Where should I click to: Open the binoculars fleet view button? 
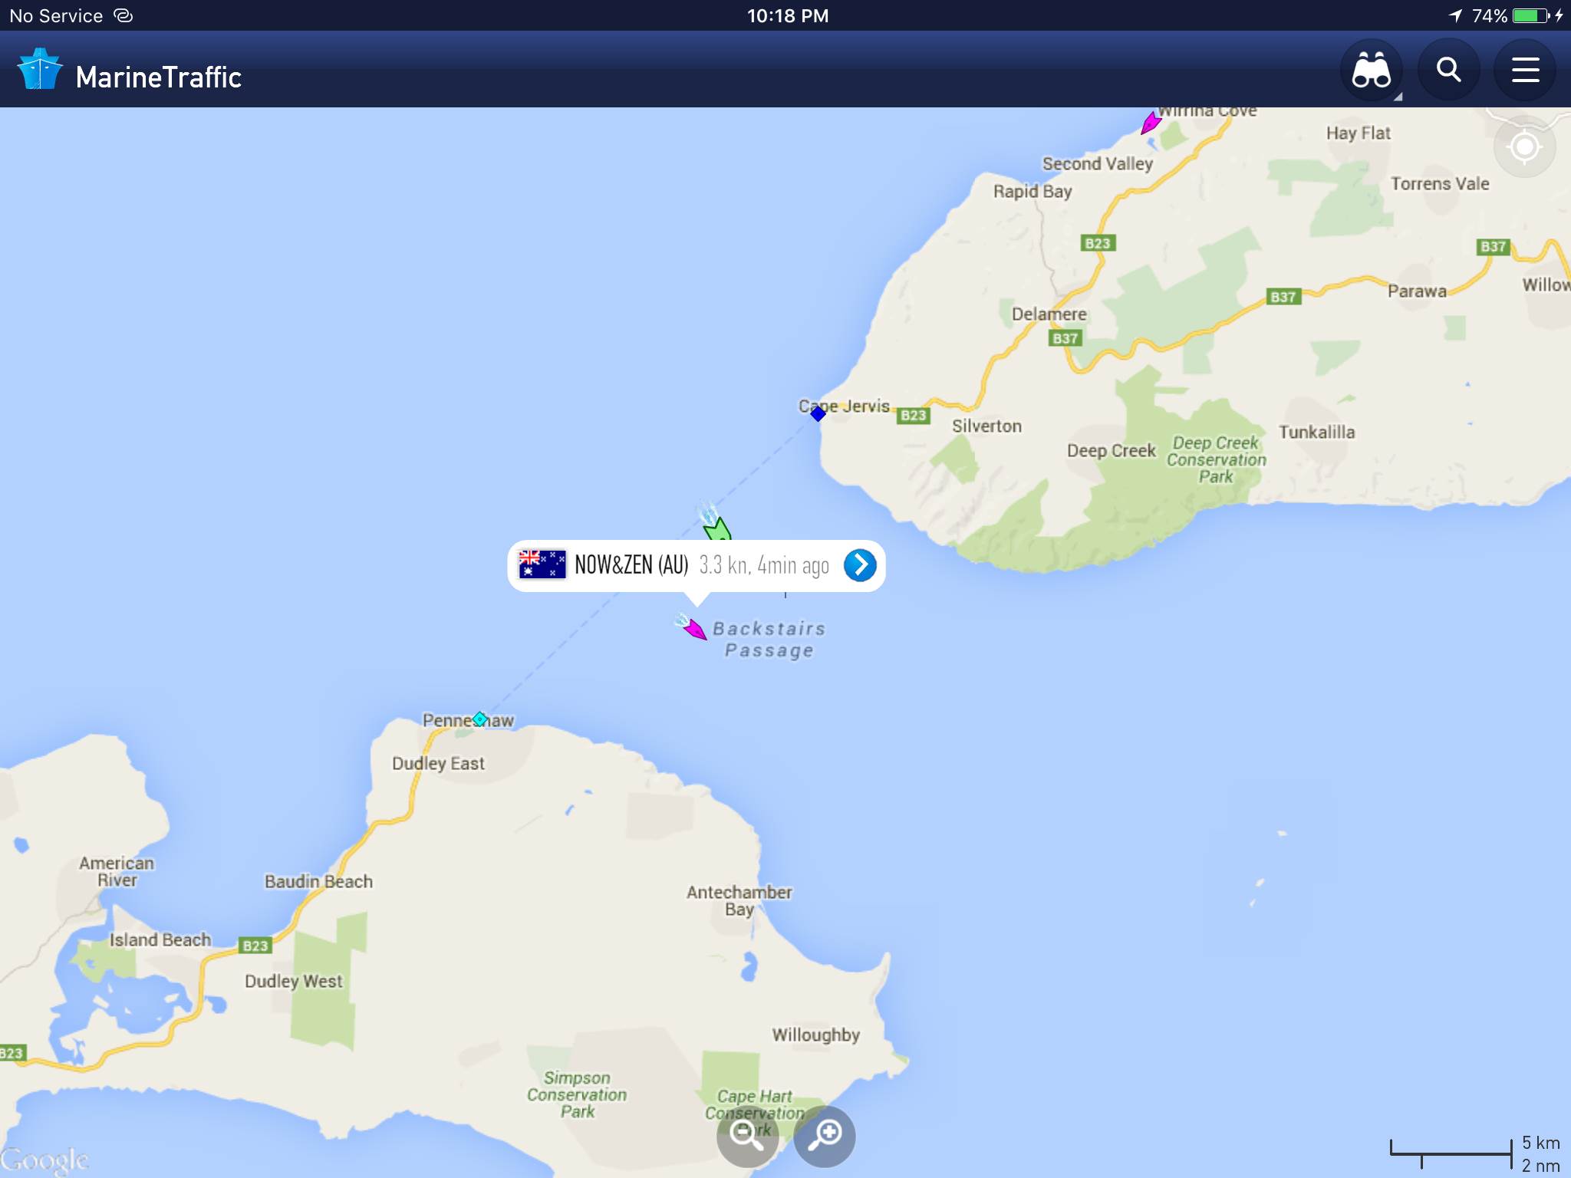(x=1372, y=71)
